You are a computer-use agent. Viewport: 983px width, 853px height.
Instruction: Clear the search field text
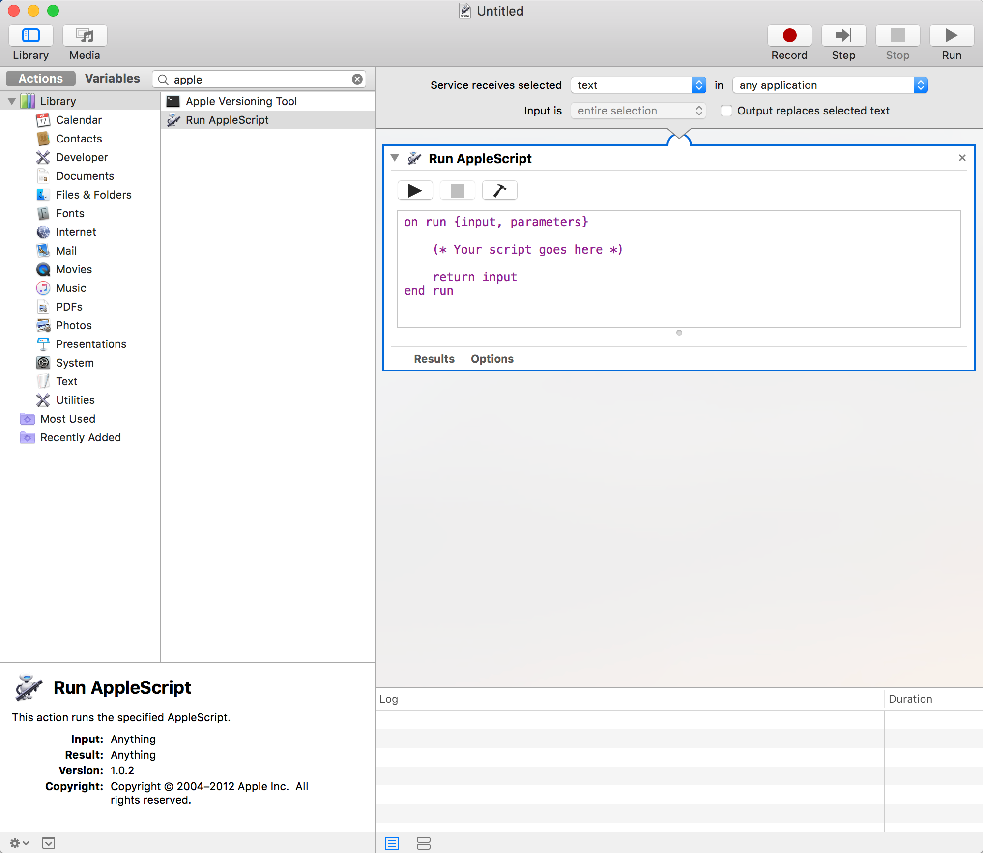pos(357,79)
